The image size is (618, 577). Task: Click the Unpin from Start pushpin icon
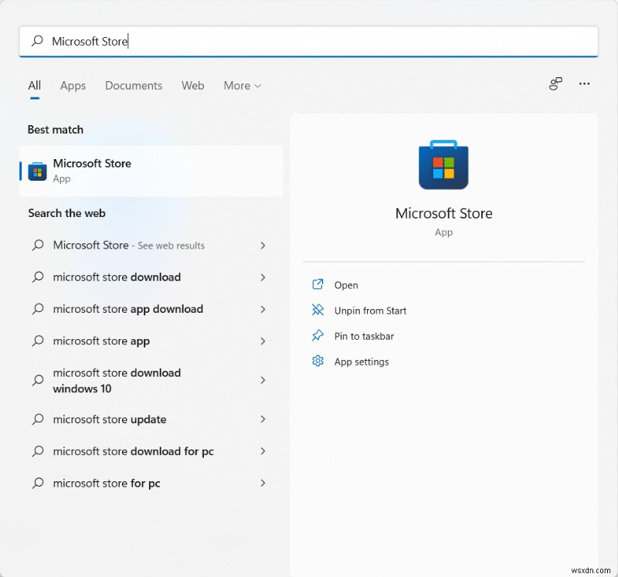pyautogui.click(x=317, y=310)
